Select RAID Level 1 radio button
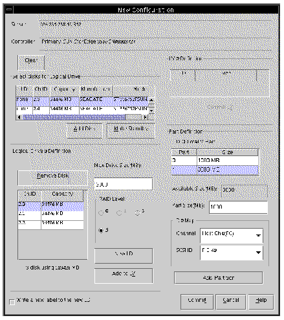Image resolution: width=284 pixels, height=320 pixels. (x=119, y=213)
